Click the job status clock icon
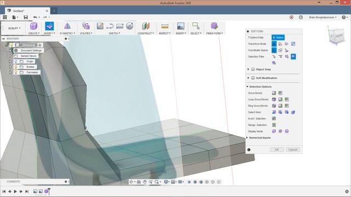The image size is (351, 197). tap(301, 17)
